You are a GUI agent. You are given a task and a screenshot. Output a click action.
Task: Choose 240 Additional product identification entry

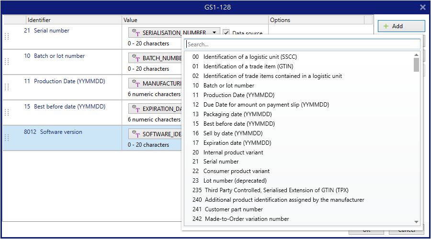click(x=278, y=200)
